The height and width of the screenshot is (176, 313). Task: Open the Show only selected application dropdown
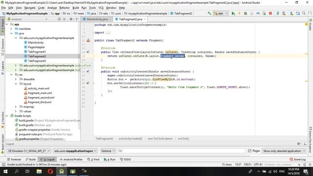coord(284,151)
